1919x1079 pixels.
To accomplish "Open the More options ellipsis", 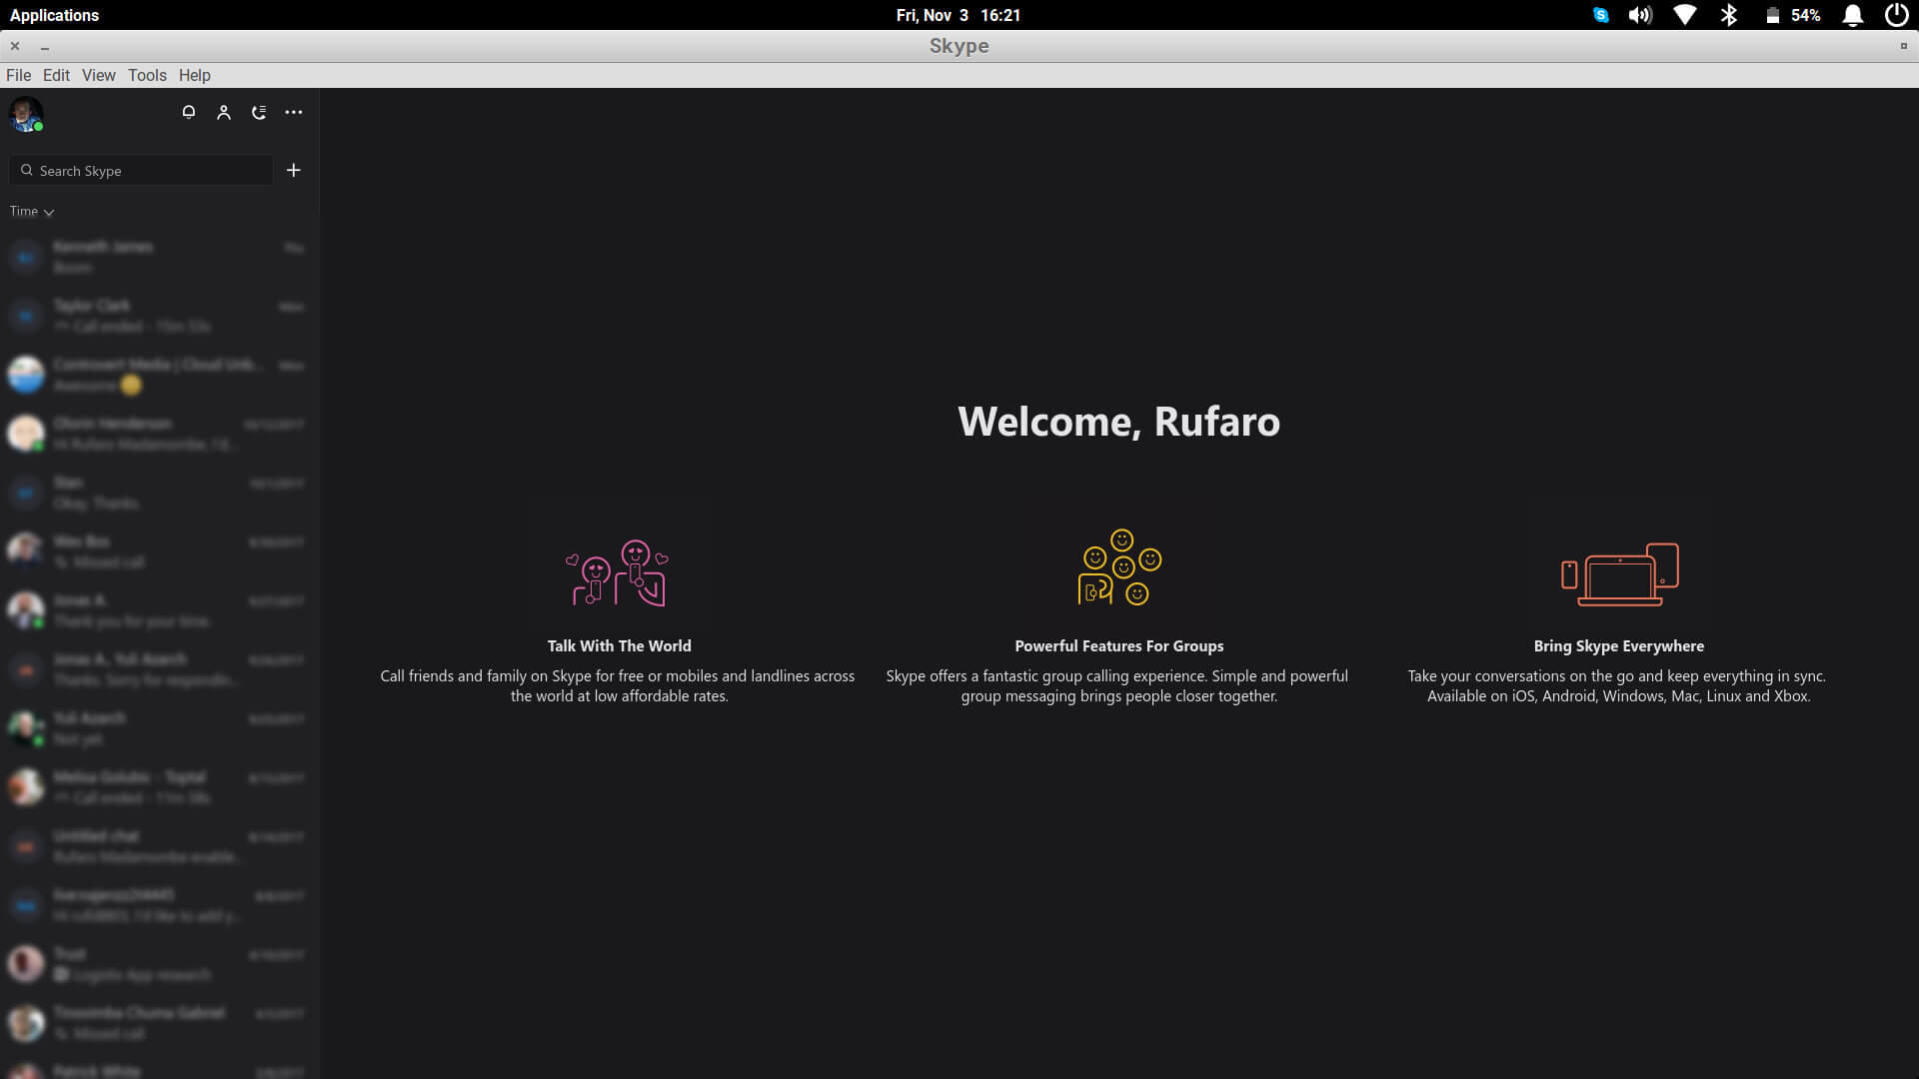I will click(x=294, y=113).
